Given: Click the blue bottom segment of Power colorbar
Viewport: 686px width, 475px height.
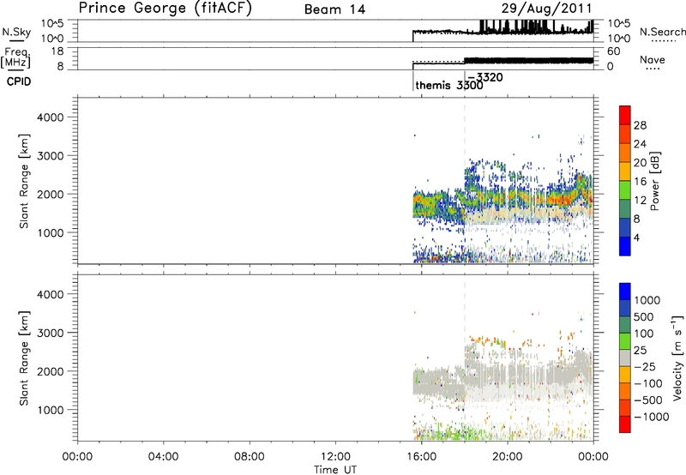Looking at the screenshot, I should pyautogui.click(x=625, y=246).
